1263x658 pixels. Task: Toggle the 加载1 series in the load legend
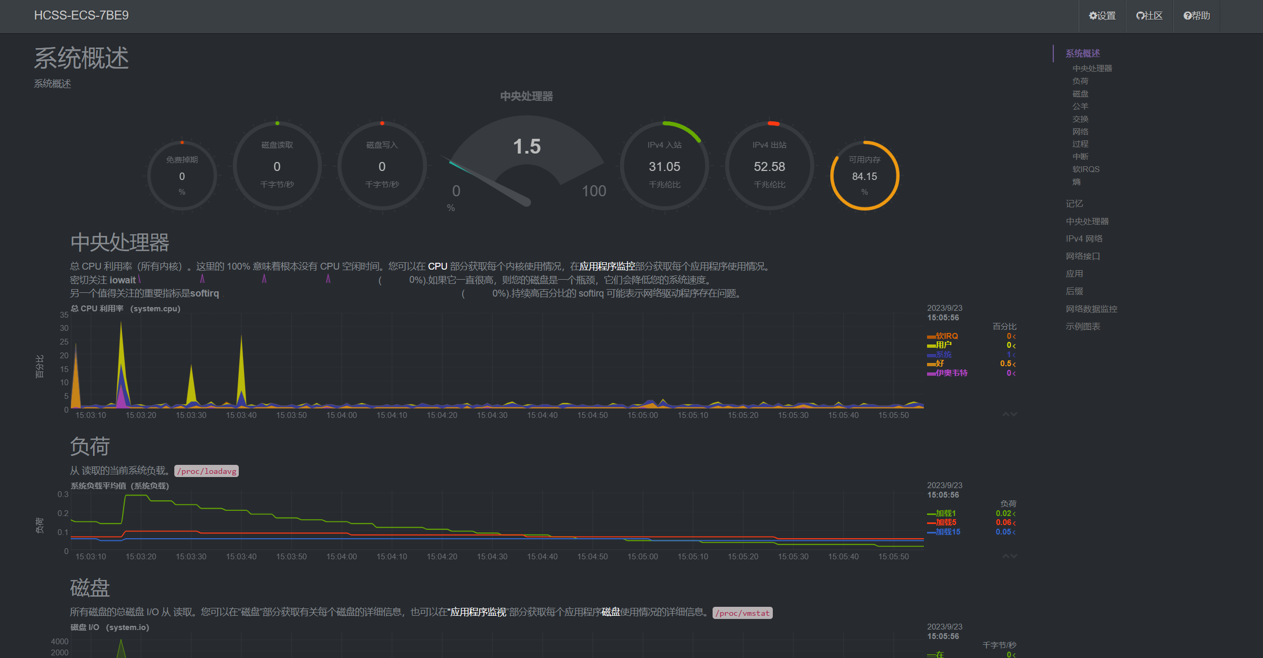946,513
